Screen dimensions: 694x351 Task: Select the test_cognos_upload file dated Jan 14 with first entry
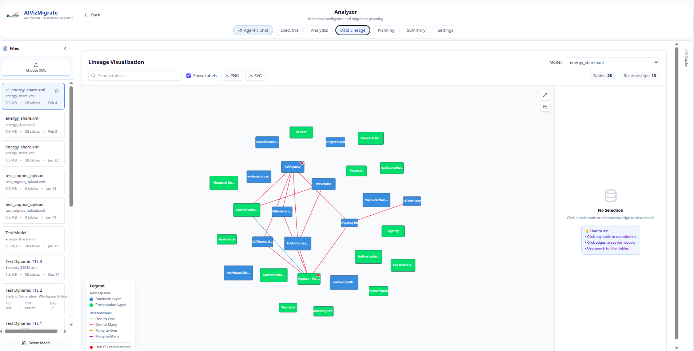[33, 182]
